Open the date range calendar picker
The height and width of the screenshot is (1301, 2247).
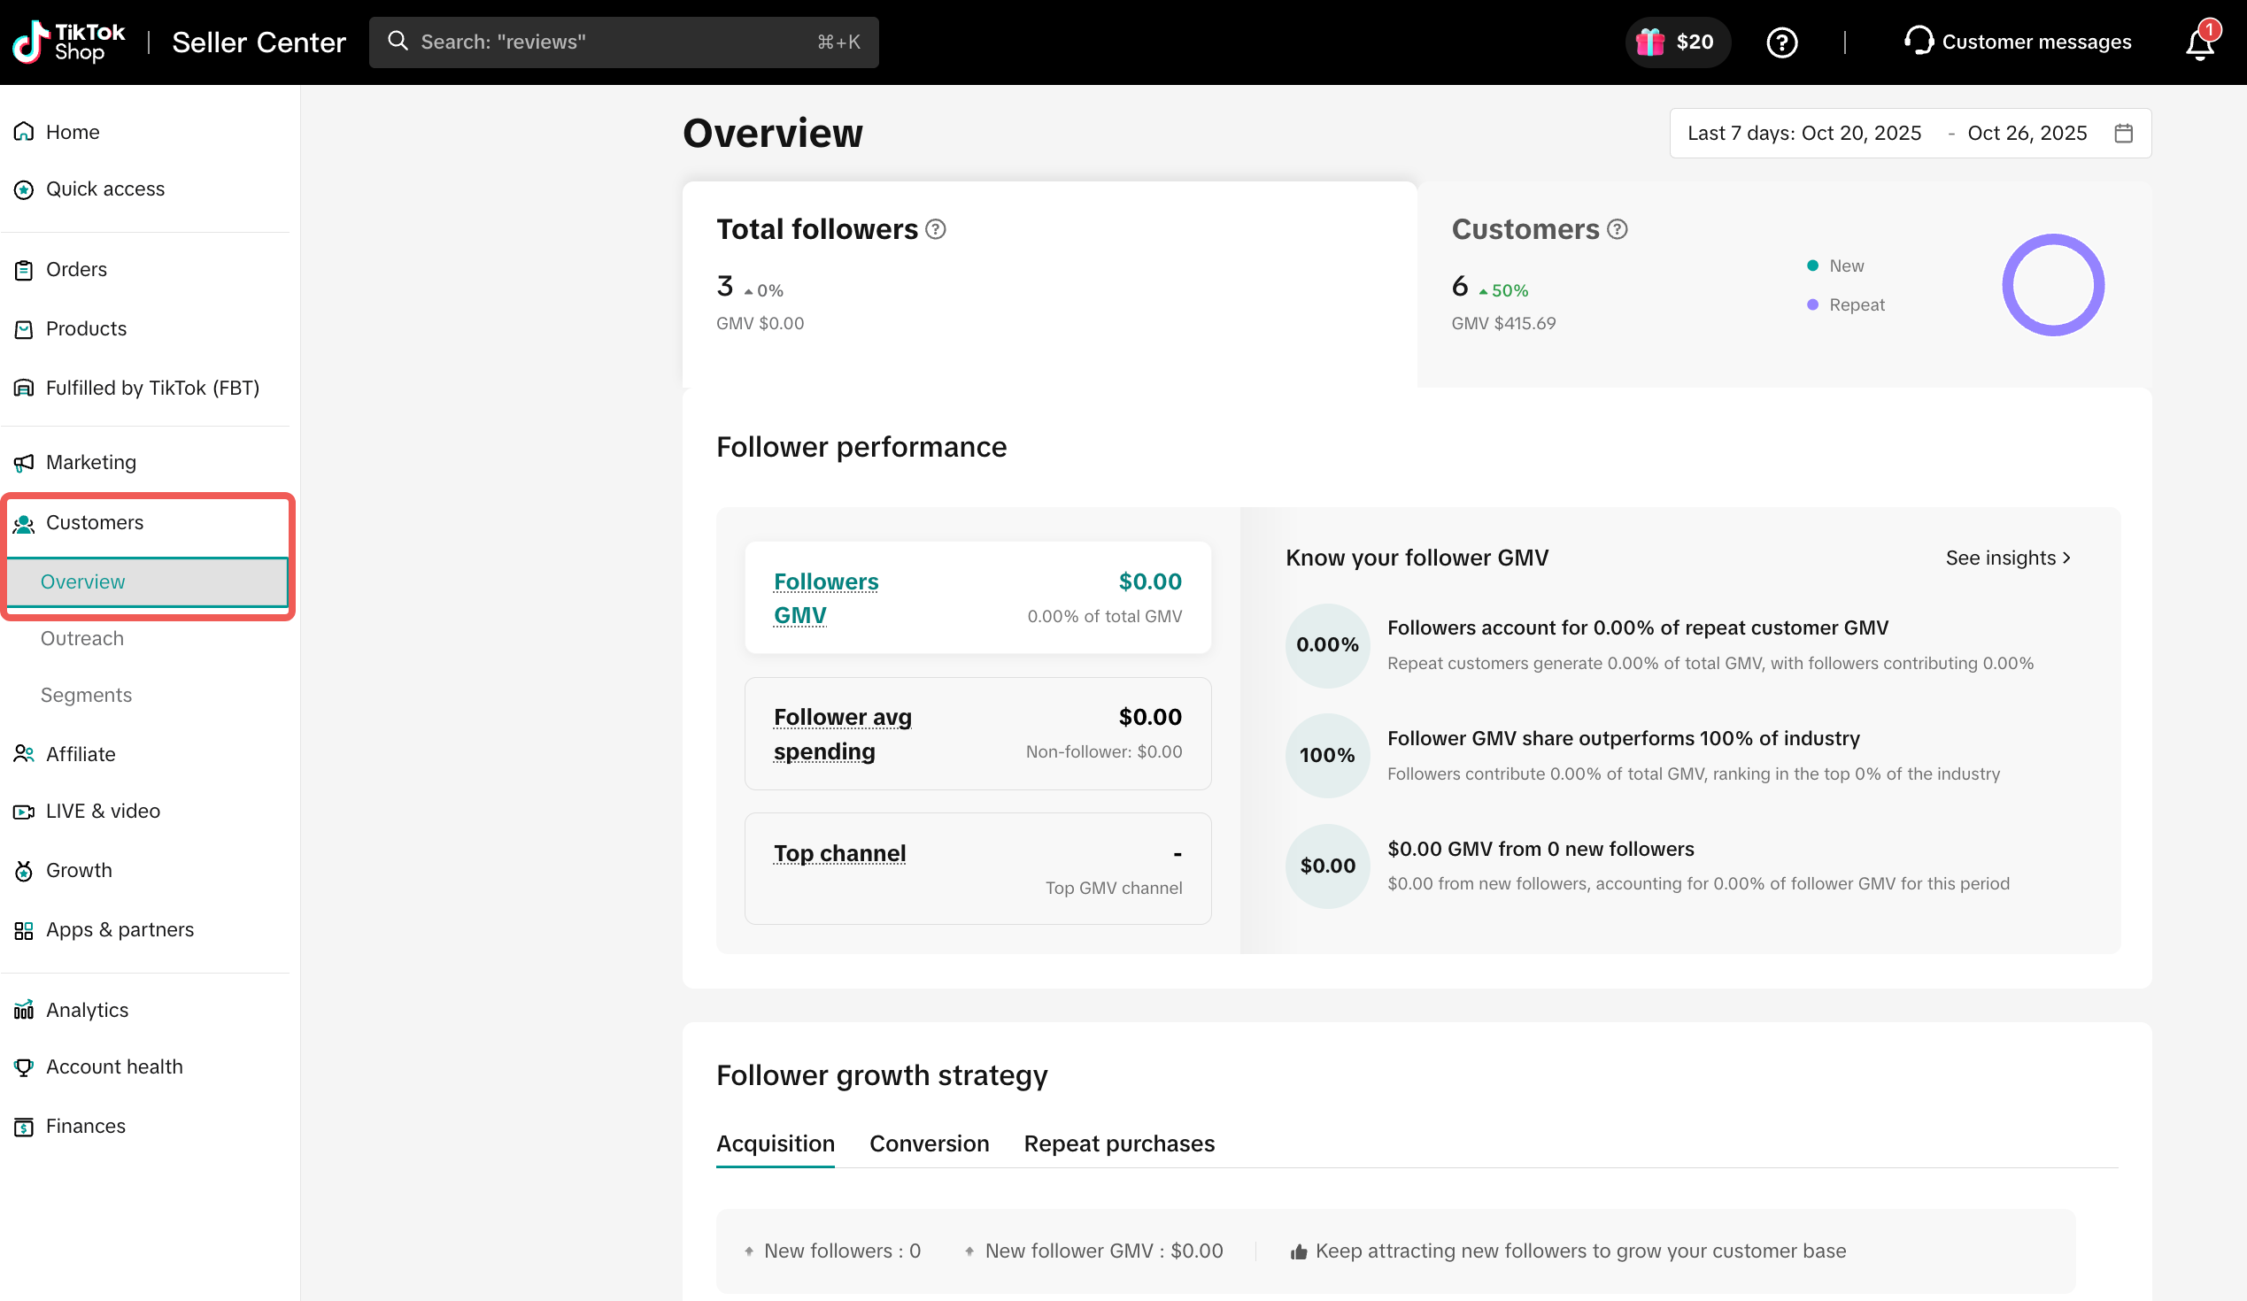point(2125,132)
